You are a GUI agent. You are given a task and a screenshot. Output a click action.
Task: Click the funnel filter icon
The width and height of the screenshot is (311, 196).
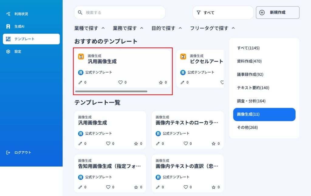tap(199, 13)
